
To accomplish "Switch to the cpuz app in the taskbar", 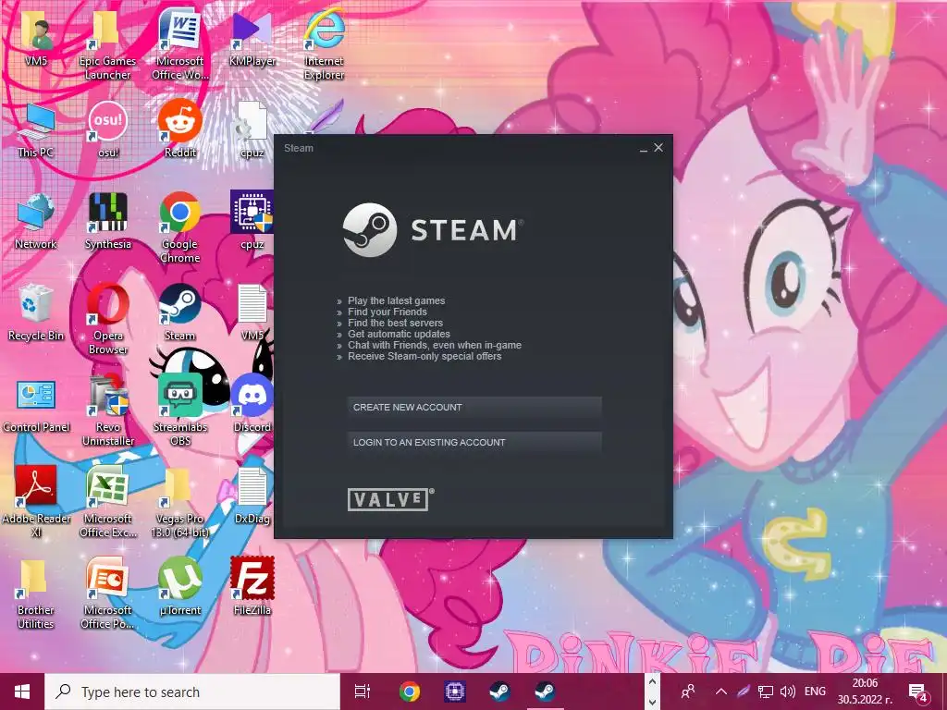I will coord(455,692).
